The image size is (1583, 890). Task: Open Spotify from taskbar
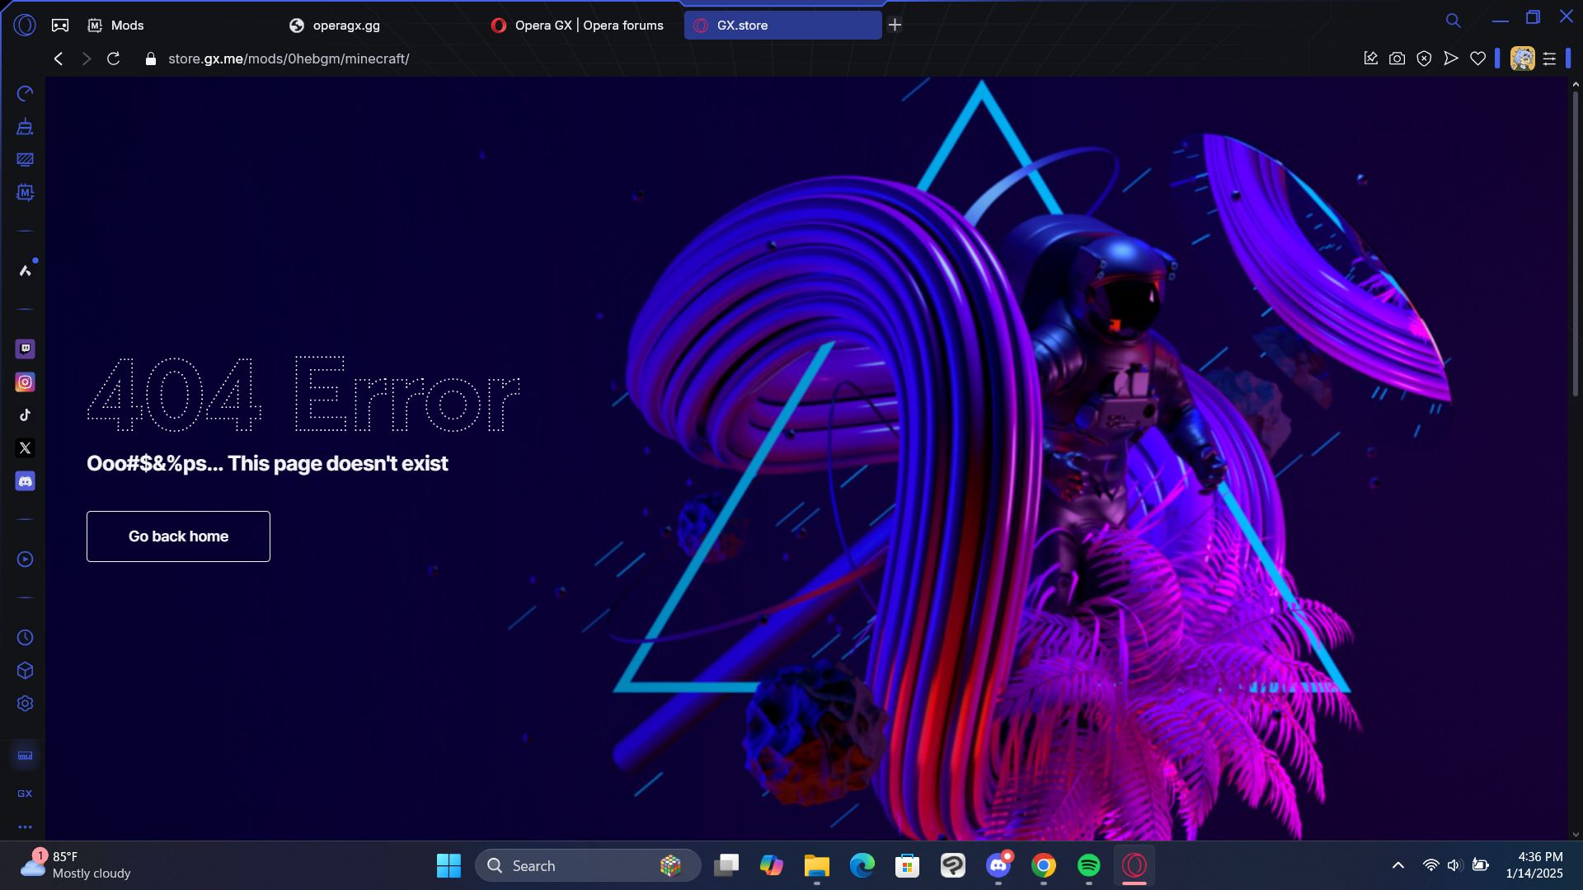pos(1089,865)
